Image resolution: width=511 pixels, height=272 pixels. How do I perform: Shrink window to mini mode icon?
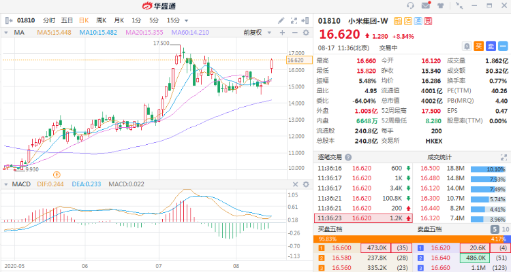pos(459,5)
